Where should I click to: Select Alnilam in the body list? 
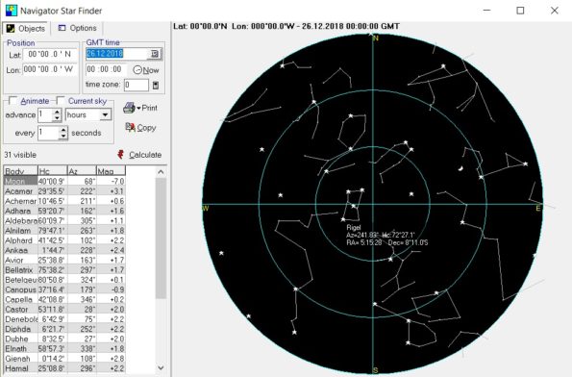pyautogui.click(x=64, y=230)
